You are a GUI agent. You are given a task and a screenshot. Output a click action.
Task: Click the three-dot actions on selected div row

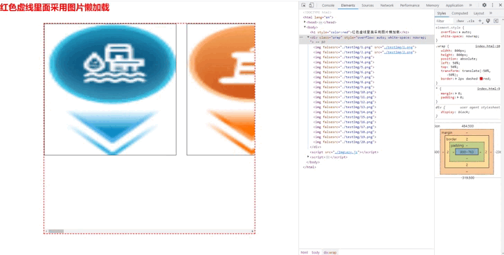[301, 37]
